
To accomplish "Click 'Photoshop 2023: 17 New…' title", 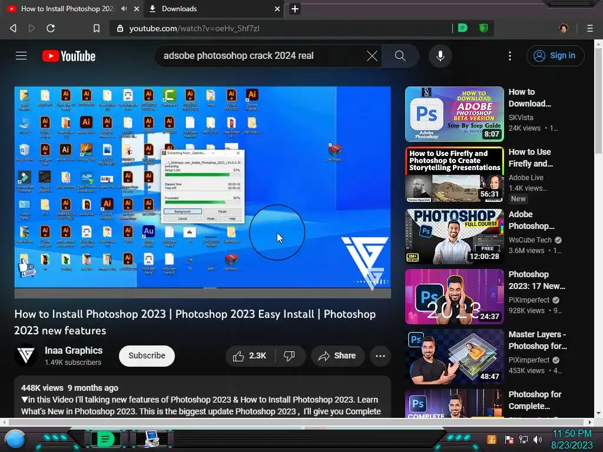I will [537, 280].
